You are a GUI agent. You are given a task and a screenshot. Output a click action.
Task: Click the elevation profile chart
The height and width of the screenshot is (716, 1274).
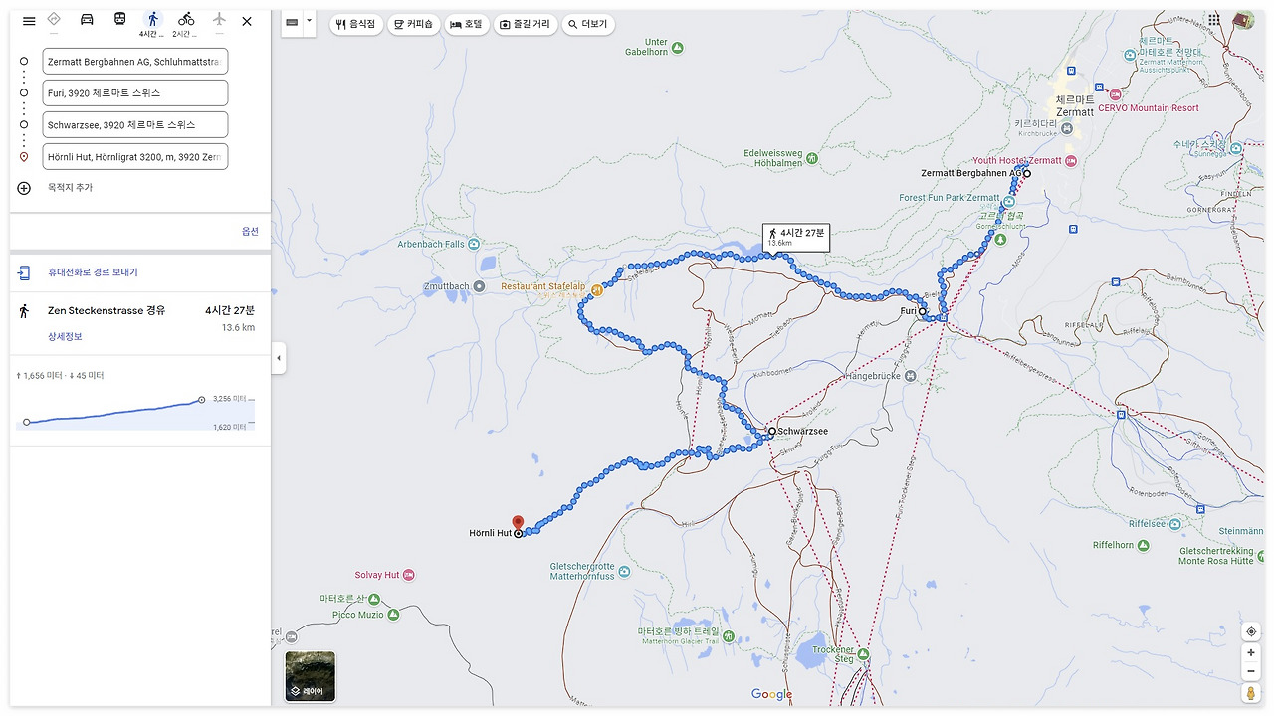coord(135,412)
